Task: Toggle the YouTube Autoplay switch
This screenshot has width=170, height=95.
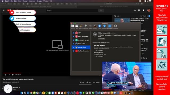Action: click(x=149, y=16)
